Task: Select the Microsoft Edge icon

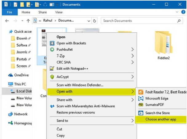Action: [x=141, y=98]
